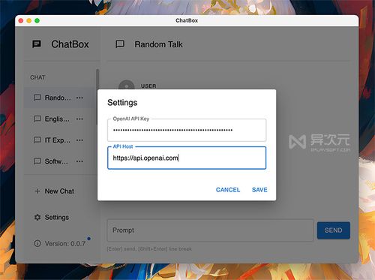Click the USER message label
The width and height of the screenshot is (375, 280).
pos(148,86)
